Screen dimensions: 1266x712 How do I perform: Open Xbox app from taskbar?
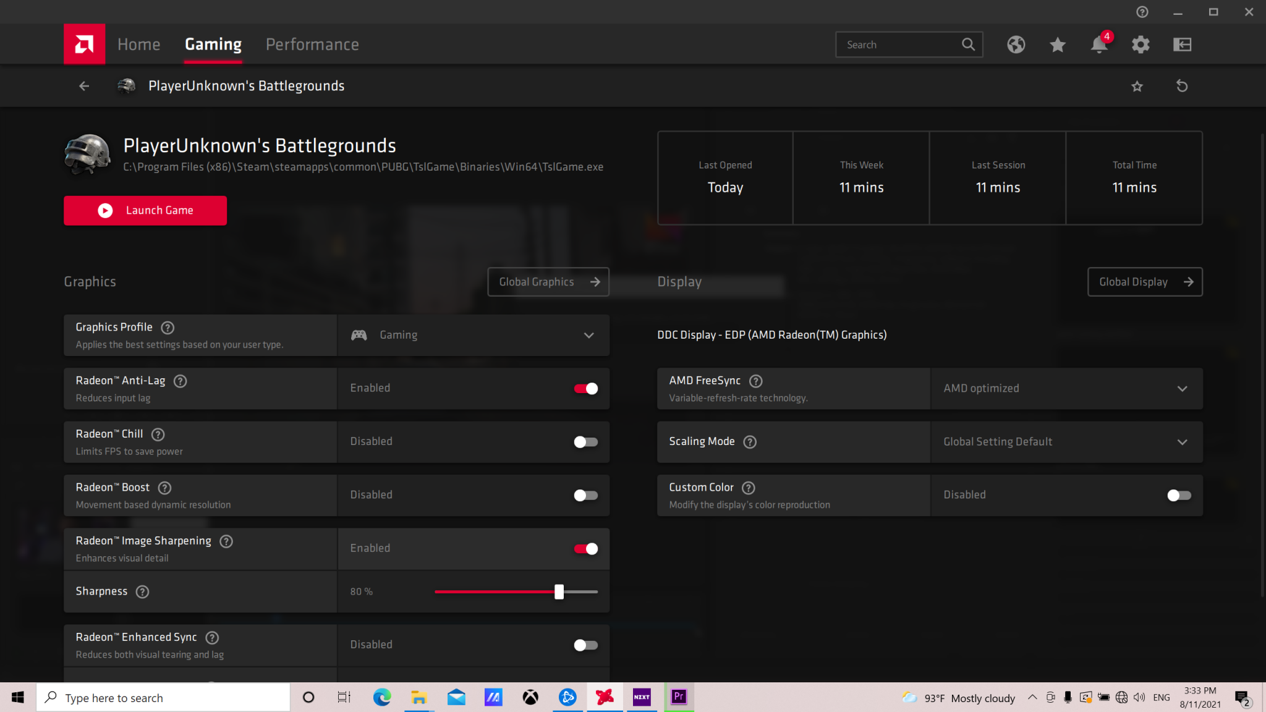point(530,698)
